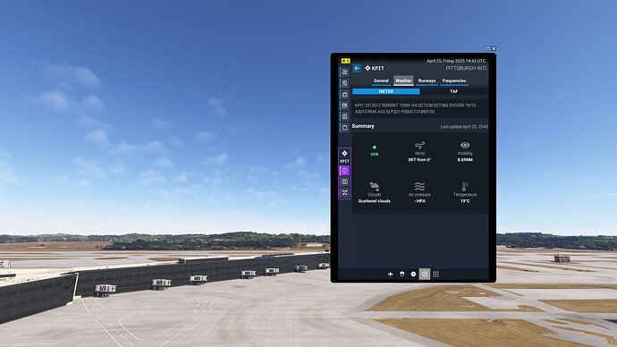Open the purple airport info icon

(x=344, y=170)
